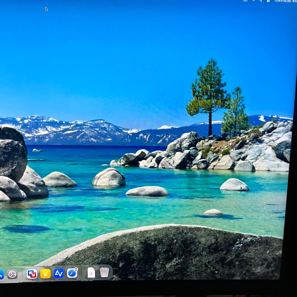Click the running indicator under the Av app
This screenshot has height=297, width=297.
coord(59,280)
